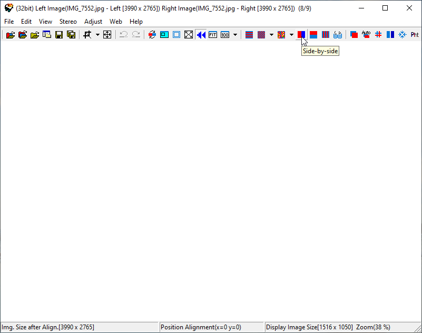This screenshot has height=333, width=422.
Task: Set zoom to 100 percent
Action: point(225,35)
